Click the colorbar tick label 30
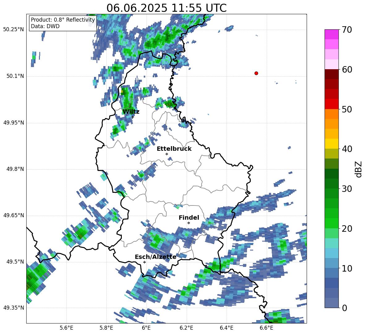Viewport: 366px width, 334px height. pyautogui.click(x=347, y=189)
